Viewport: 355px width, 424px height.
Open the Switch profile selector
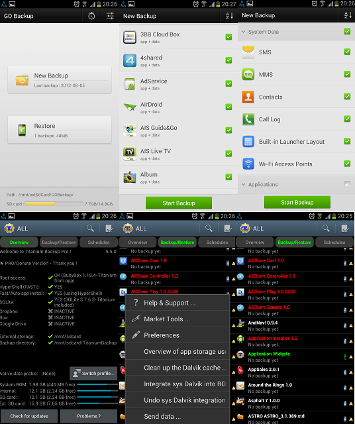[x=93, y=374]
